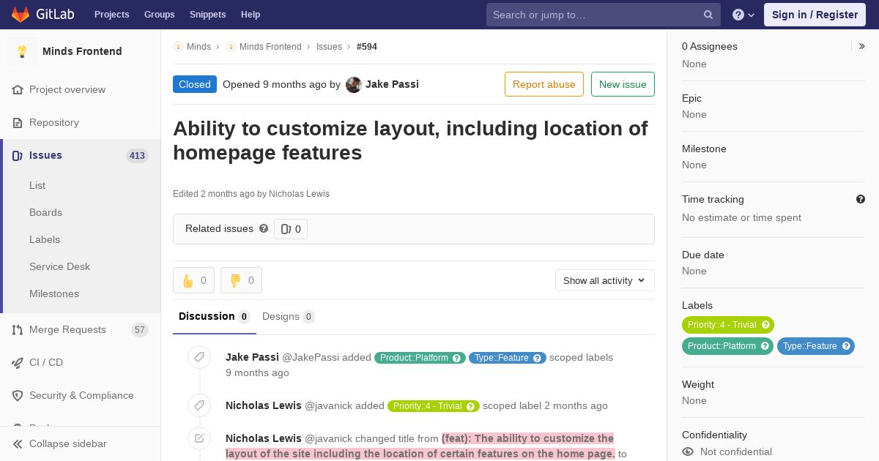Open the Projects menu

tap(112, 15)
